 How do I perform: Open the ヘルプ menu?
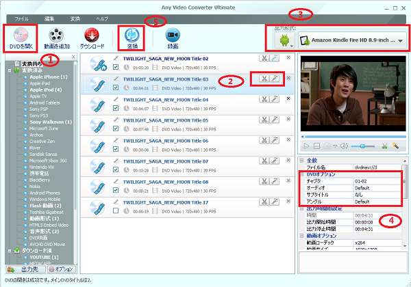click(102, 19)
